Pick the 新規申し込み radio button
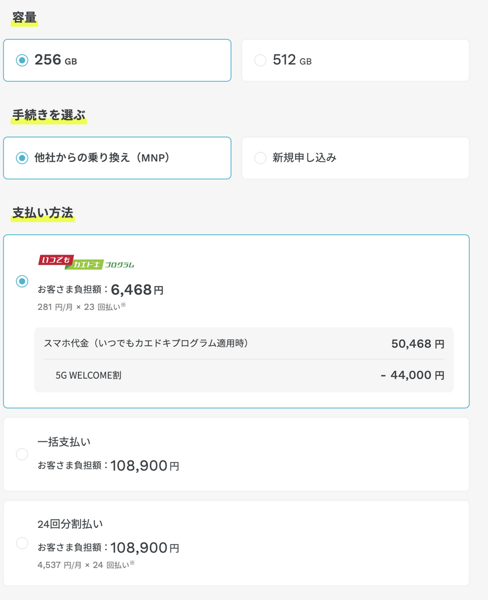 point(260,158)
